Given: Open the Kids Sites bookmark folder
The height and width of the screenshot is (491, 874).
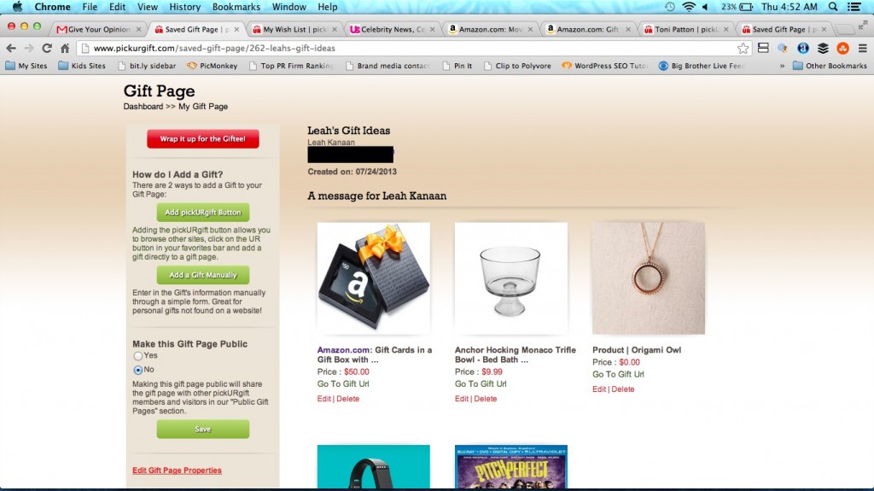Looking at the screenshot, I should coord(82,66).
